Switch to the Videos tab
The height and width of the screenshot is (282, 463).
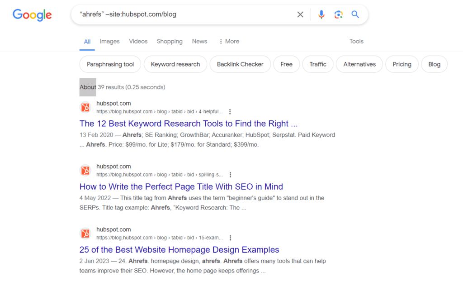click(x=138, y=41)
